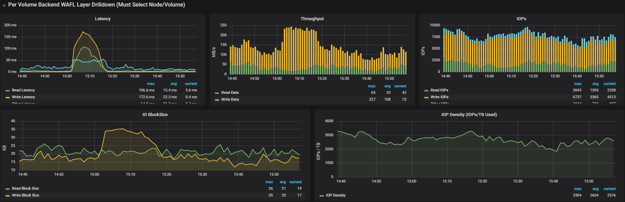
Task: Click the Read Data green color icon
Action: (x=217, y=93)
